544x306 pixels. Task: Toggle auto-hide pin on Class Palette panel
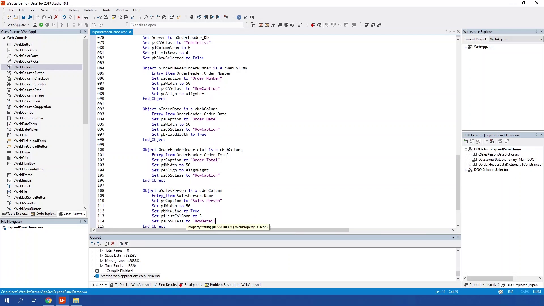(80, 31)
